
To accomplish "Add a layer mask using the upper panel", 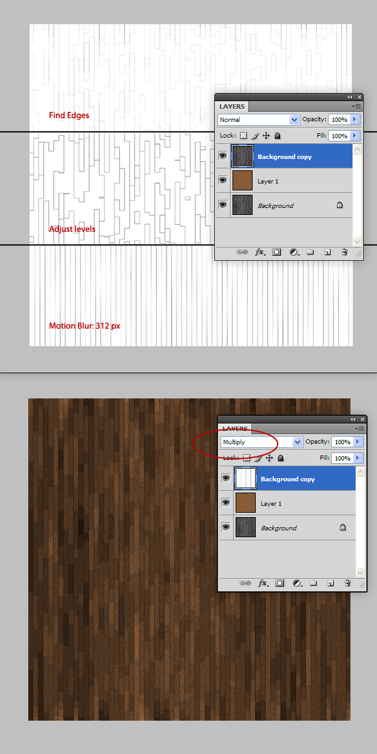I will (x=276, y=252).
